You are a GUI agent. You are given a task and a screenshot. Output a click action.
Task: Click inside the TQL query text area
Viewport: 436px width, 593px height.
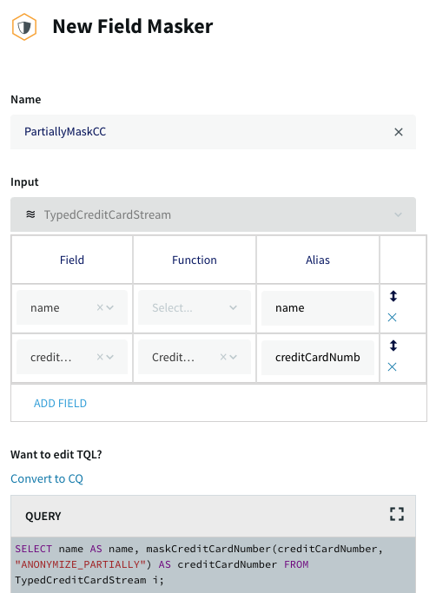213,564
